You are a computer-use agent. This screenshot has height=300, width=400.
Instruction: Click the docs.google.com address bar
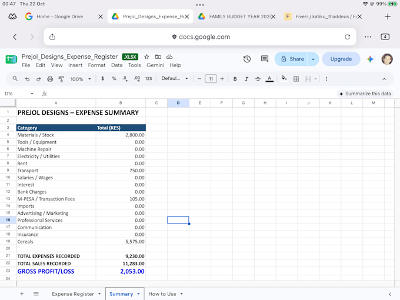click(x=200, y=37)
